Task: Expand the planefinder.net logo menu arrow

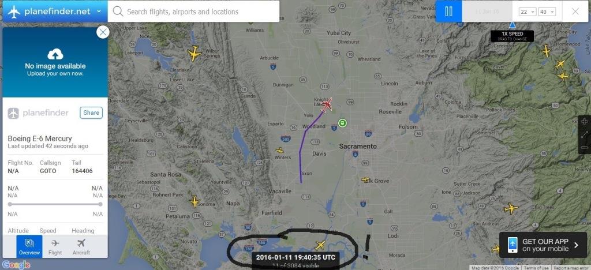Action: tap(99, 12)
